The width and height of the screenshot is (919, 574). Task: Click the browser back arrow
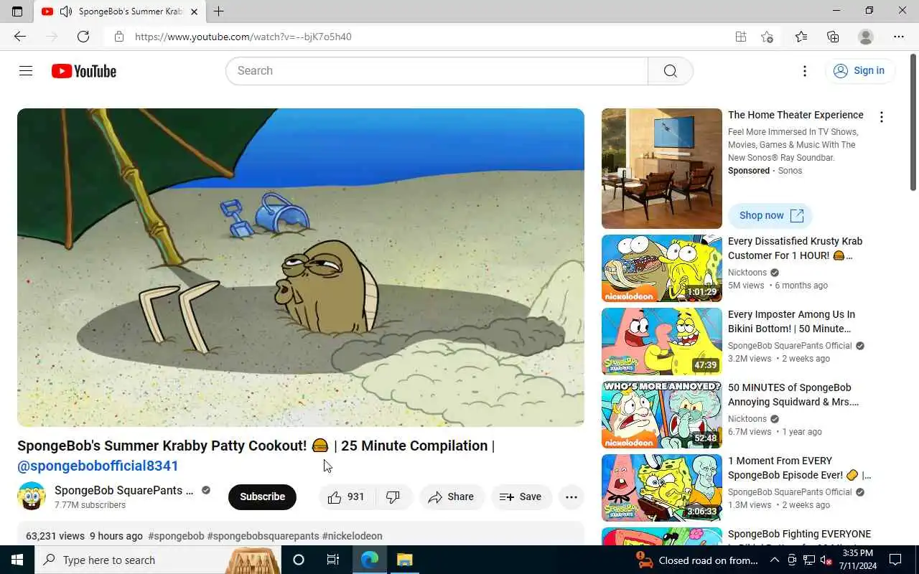[x=19, y=37]
